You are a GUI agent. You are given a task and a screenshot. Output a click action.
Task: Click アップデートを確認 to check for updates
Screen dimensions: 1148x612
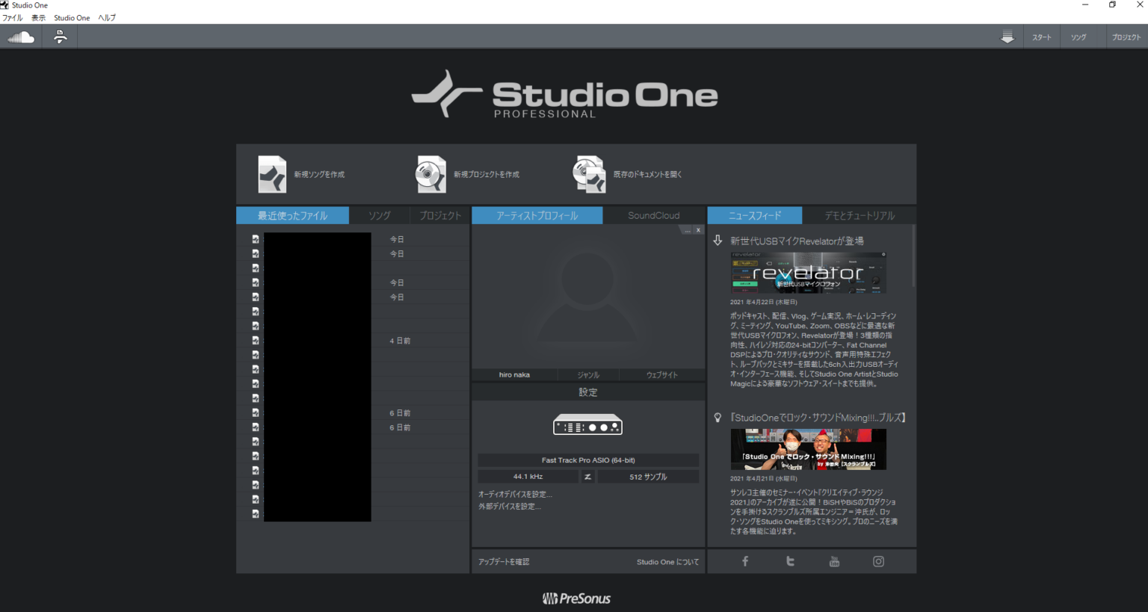(x=504, y=560)
